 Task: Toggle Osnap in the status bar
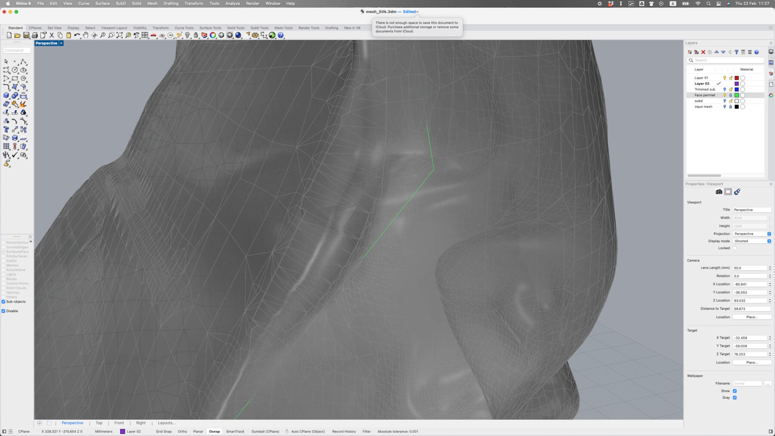[214, 431]
